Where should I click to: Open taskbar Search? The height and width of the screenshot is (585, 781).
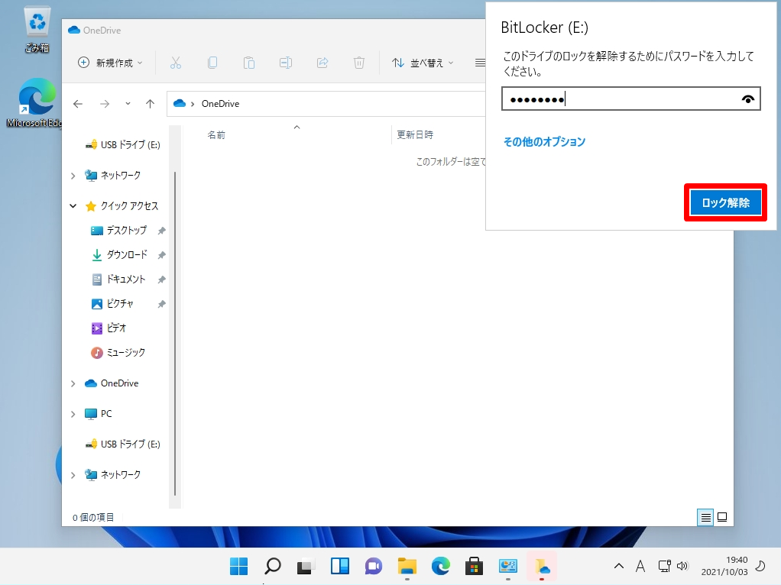pos(273,566)
